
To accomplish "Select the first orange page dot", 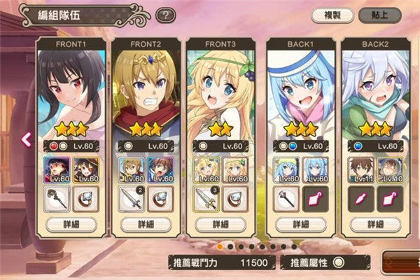I will tap(220, 247).
